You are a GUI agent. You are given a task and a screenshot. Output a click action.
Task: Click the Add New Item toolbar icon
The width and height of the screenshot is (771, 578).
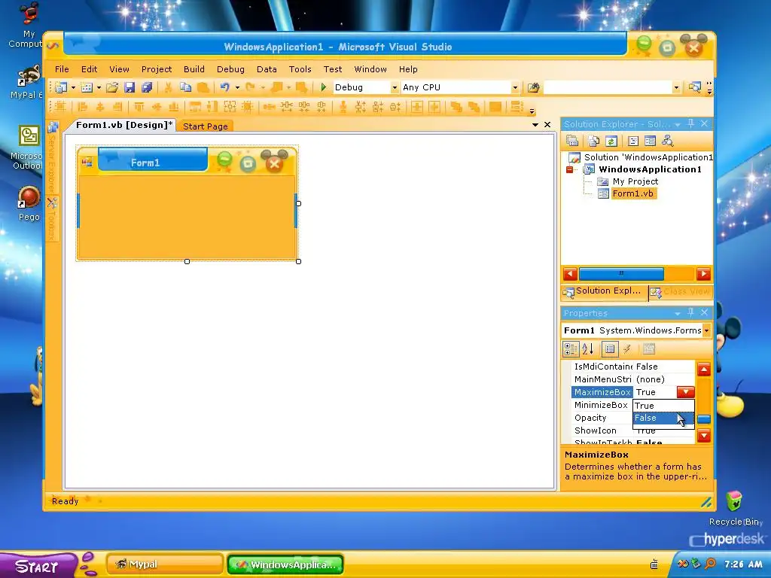tap(87, 87)
